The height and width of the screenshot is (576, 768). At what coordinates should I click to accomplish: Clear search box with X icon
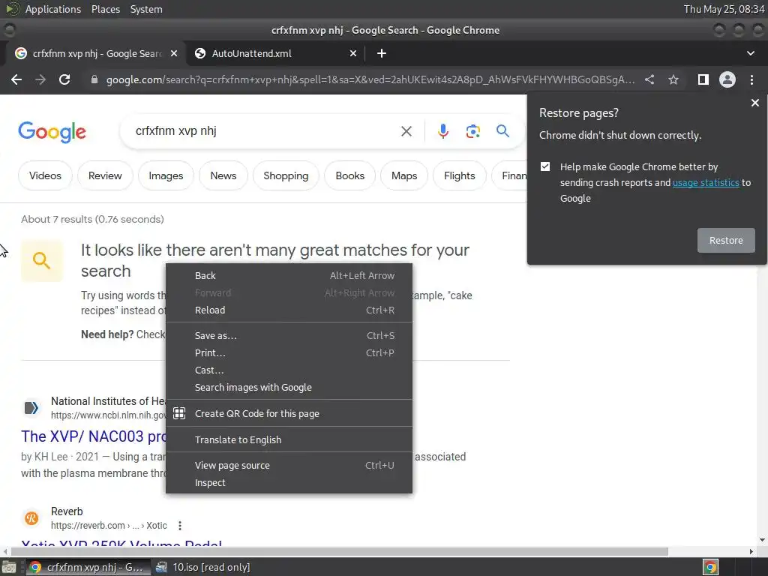pos(406,131)
